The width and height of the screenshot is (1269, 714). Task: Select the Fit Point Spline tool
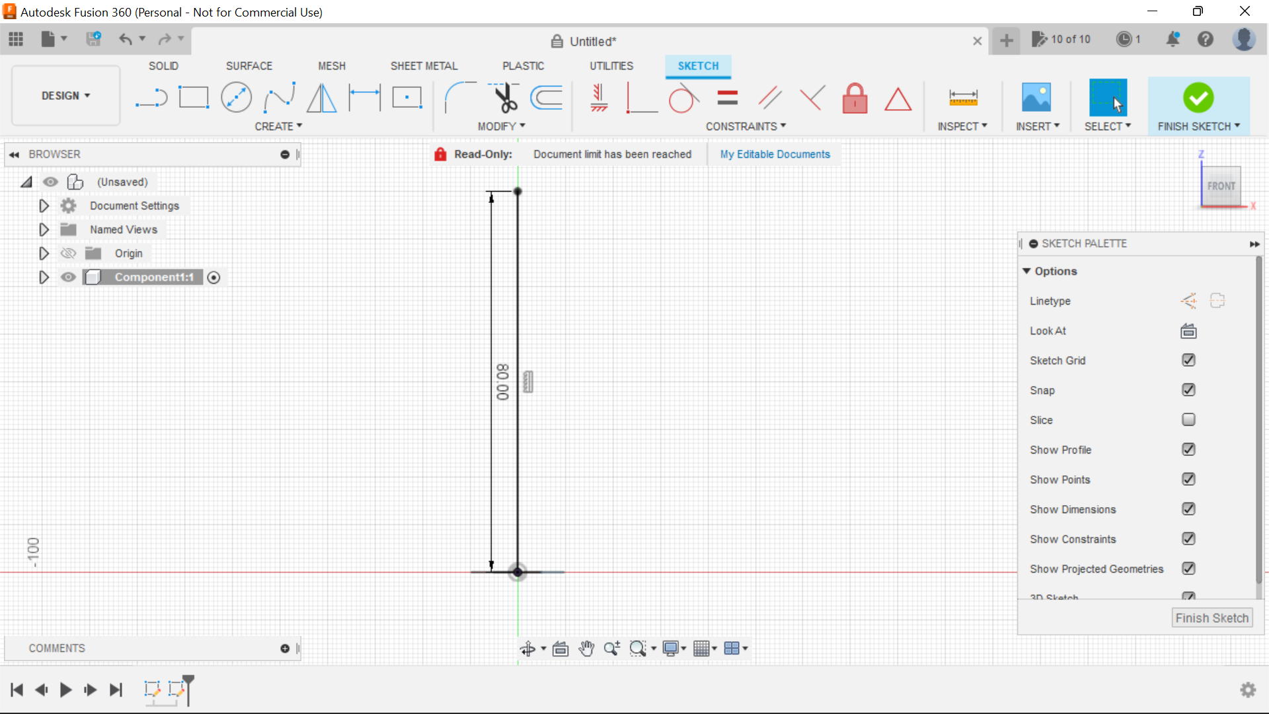click(x=278, y=97)
